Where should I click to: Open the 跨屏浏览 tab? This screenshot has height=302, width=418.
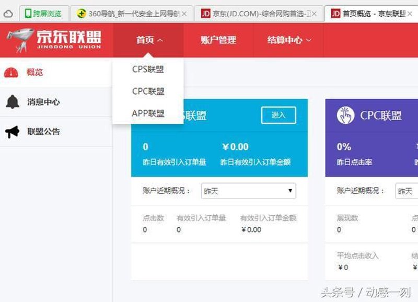(44, 14)
